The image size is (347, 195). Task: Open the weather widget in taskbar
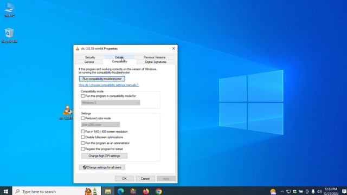(x=273, y=191)
